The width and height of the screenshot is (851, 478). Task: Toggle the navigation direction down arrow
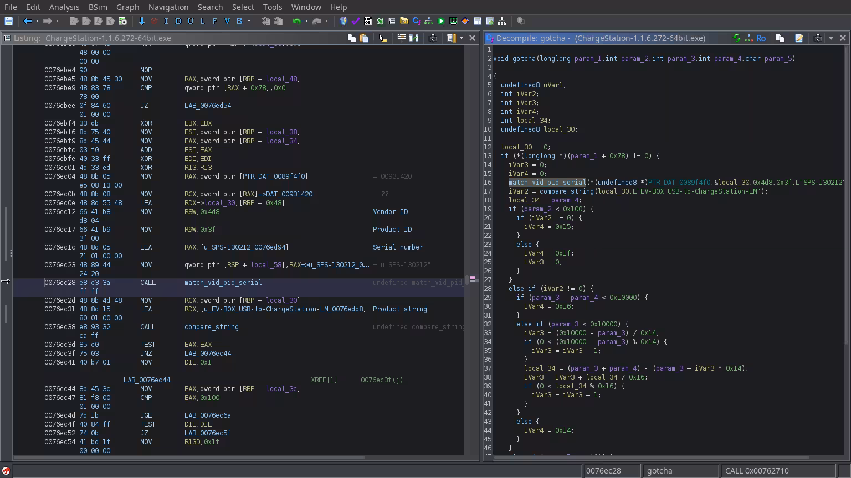[141, 21]
